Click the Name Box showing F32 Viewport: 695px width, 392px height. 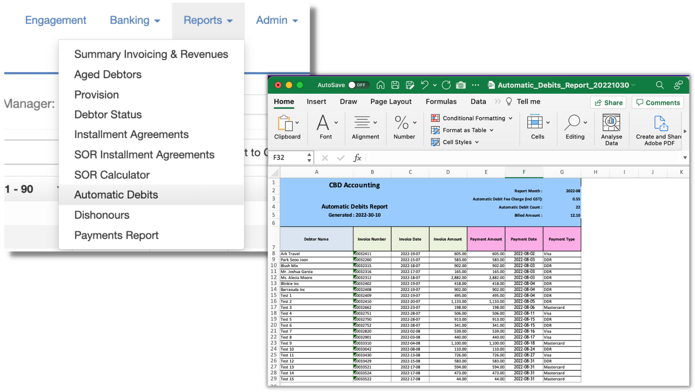(289, 158)
